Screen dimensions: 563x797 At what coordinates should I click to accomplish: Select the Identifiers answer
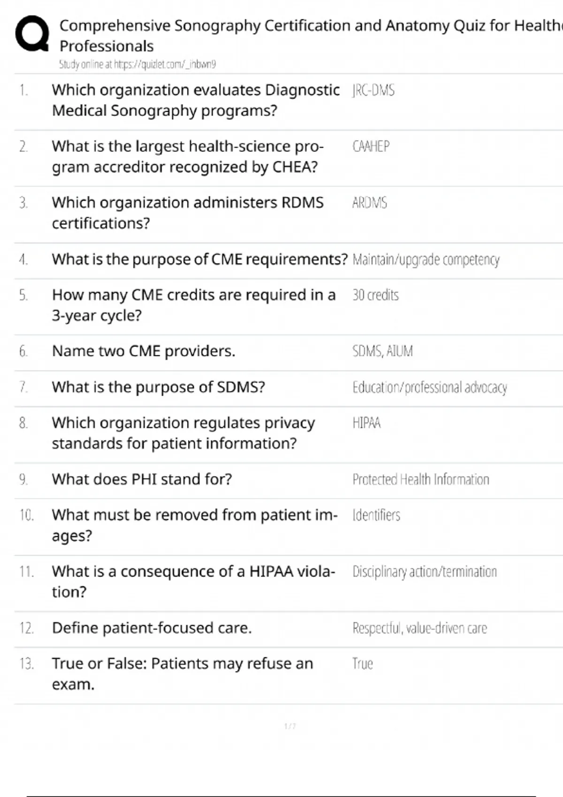[376, 515]
